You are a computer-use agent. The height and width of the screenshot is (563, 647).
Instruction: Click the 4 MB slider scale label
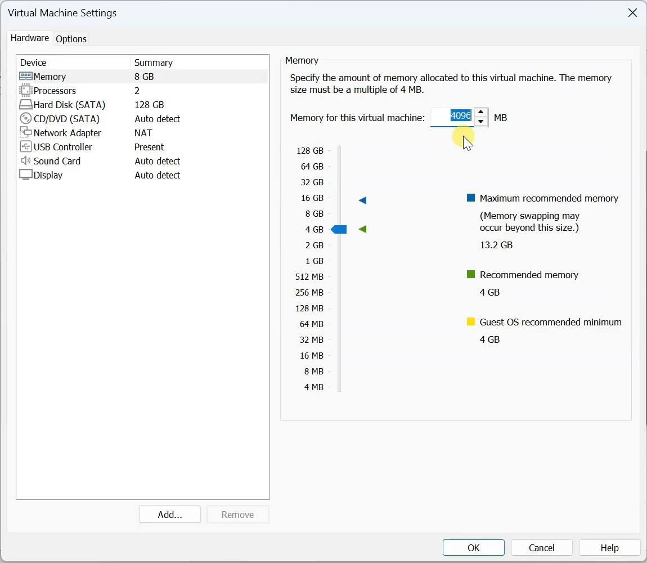[313, 387]
